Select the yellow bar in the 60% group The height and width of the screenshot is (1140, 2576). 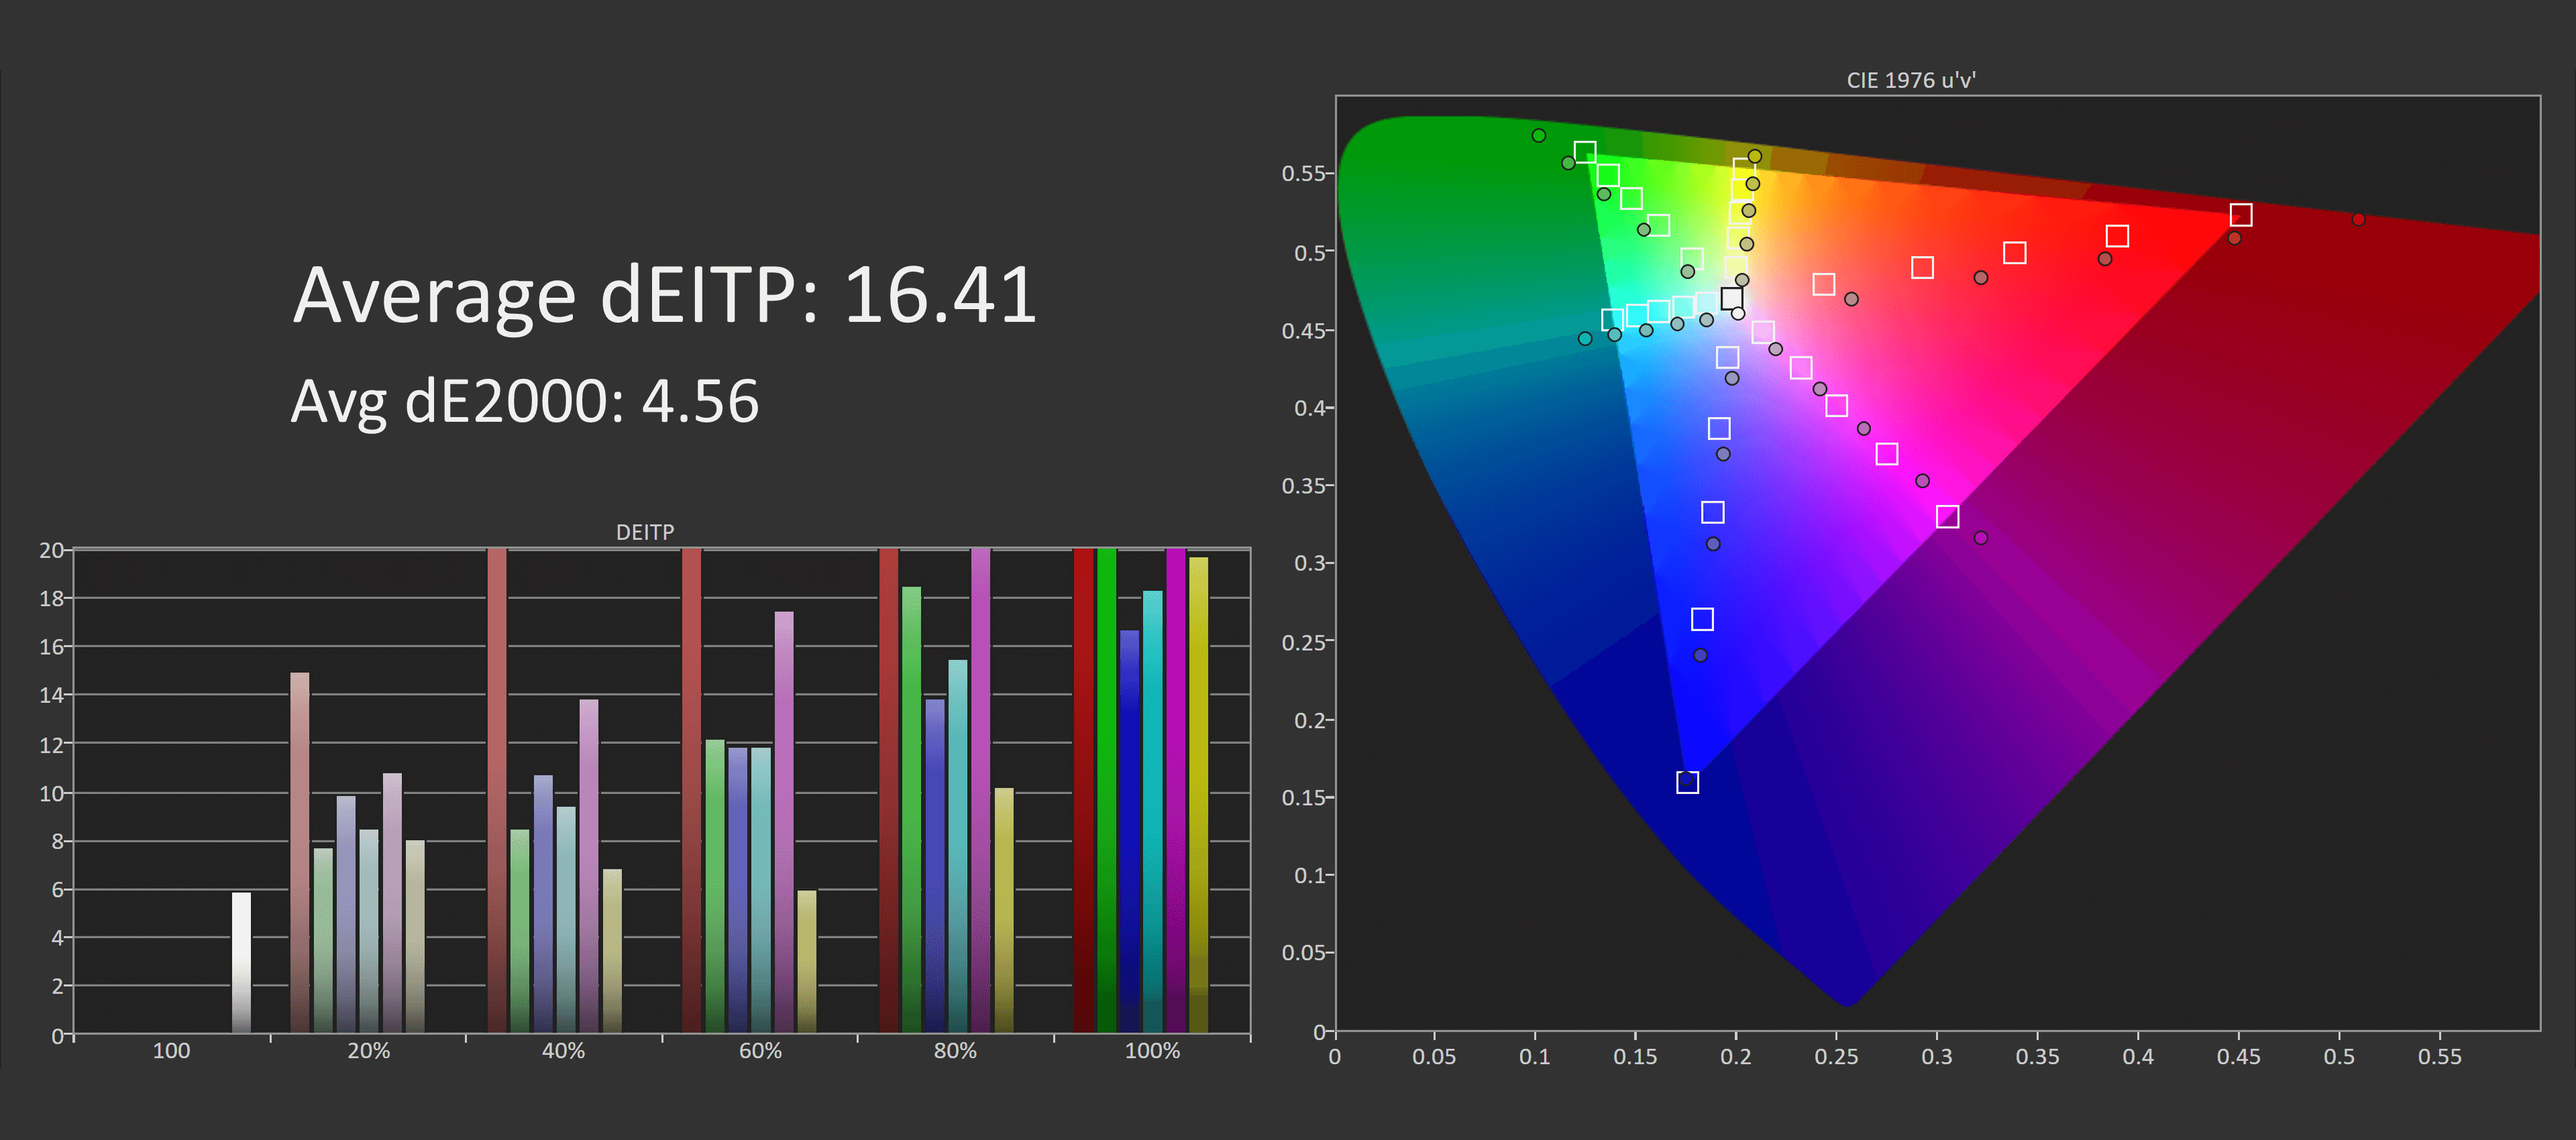tap(807, 961)
